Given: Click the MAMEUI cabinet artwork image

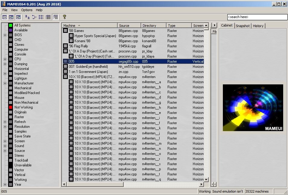Looking at the screenshot, I should click(x=253, y=108).
